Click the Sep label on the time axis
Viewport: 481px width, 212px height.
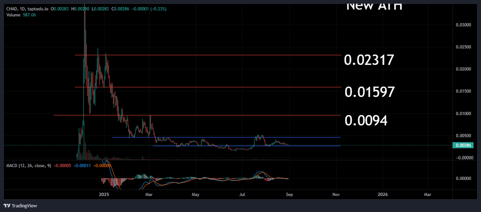coord(289,194)
